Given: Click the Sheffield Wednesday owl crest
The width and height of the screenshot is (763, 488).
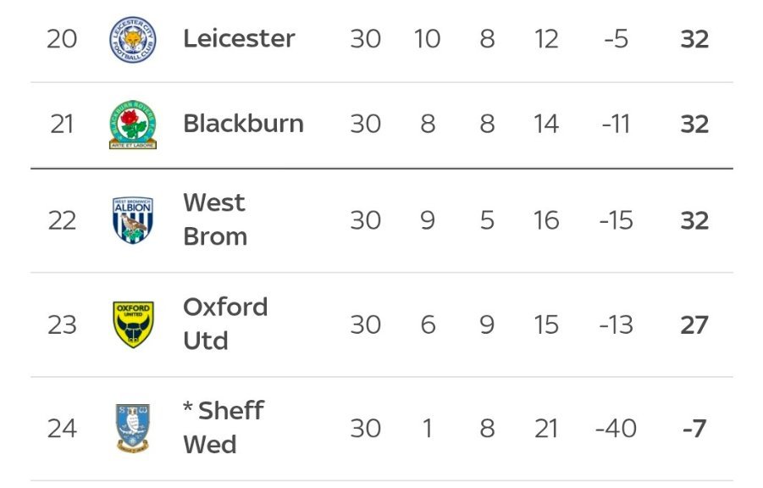Looking at the screenshot, I should (x=133, y=429).
